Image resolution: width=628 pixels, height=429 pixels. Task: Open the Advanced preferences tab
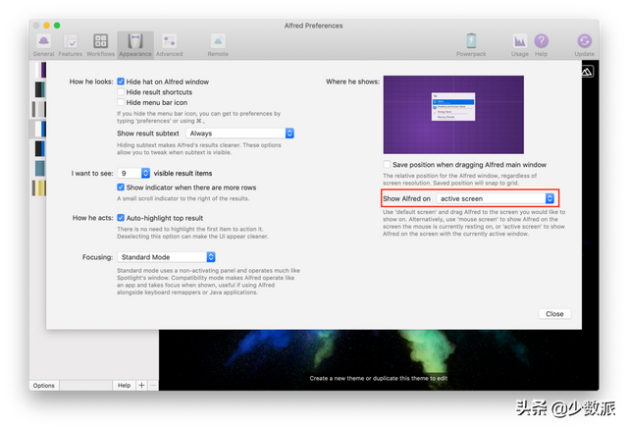[x=169, y=45]
